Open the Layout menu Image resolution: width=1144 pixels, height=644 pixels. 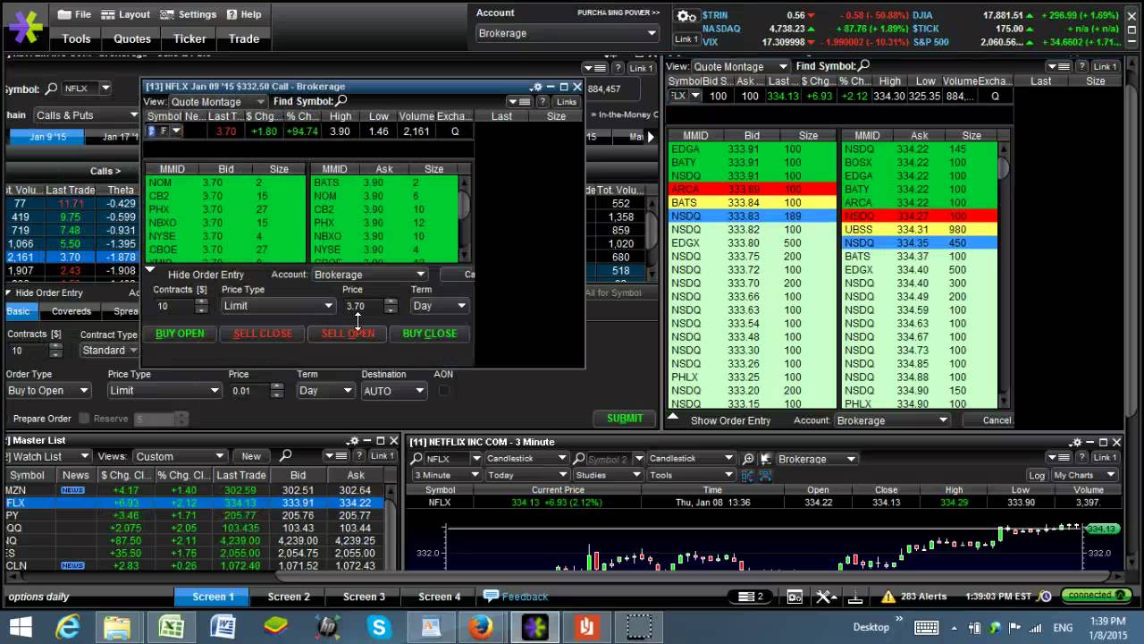pyautogui.click(x=127, y=14)
